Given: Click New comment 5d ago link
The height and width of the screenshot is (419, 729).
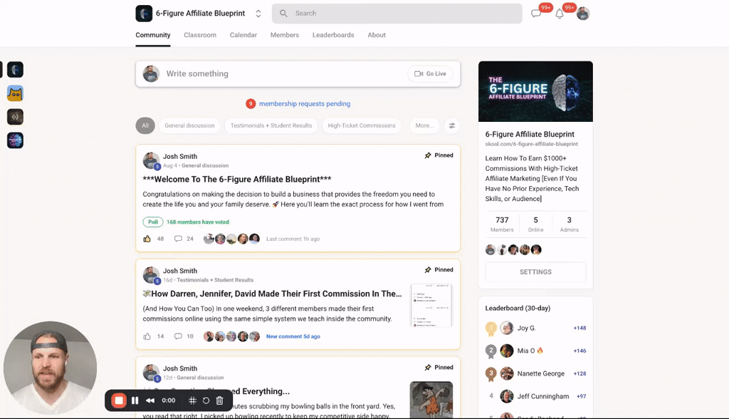Looking at the screenshot, I should click(293, 336).
